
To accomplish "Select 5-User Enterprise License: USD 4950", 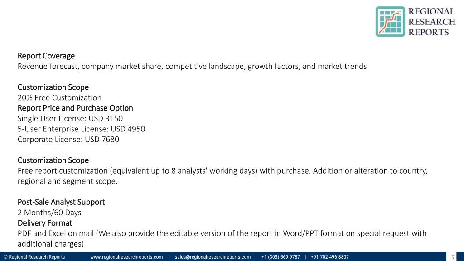I will click(x=81, y=129).
